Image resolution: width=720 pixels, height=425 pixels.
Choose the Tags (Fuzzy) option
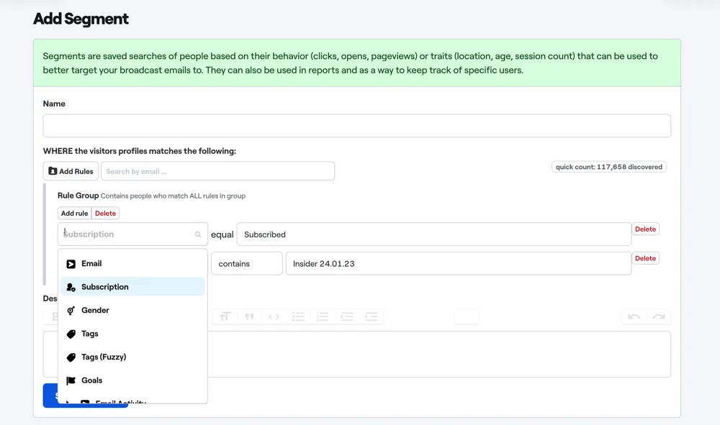click(103, 357)
